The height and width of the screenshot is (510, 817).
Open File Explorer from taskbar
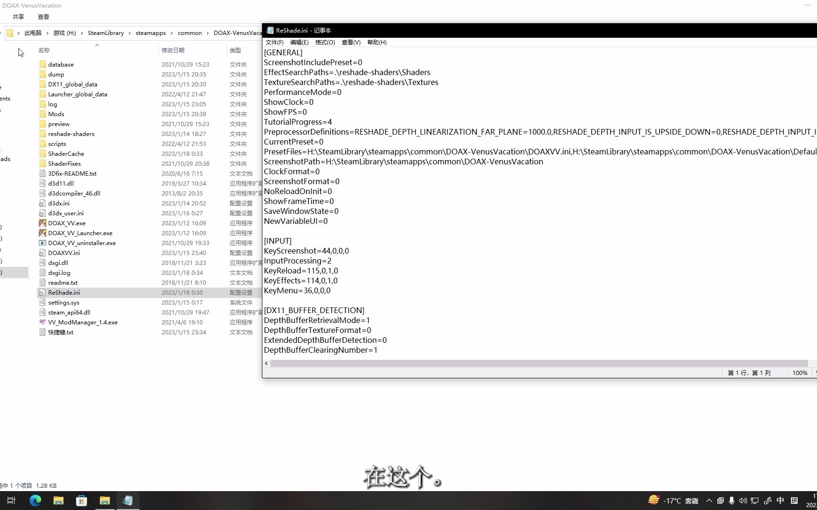point(58,501)
